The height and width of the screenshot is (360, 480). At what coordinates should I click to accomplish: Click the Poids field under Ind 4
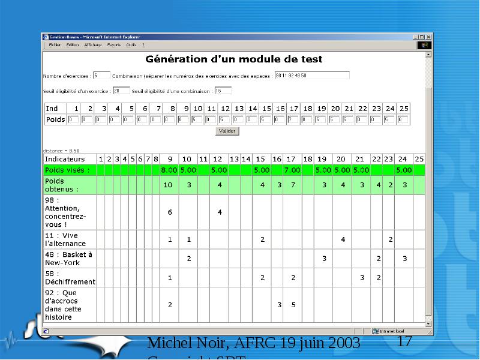114,119
